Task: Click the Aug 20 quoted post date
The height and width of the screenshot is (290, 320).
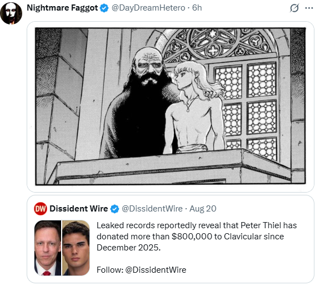Action: (203, 209)
